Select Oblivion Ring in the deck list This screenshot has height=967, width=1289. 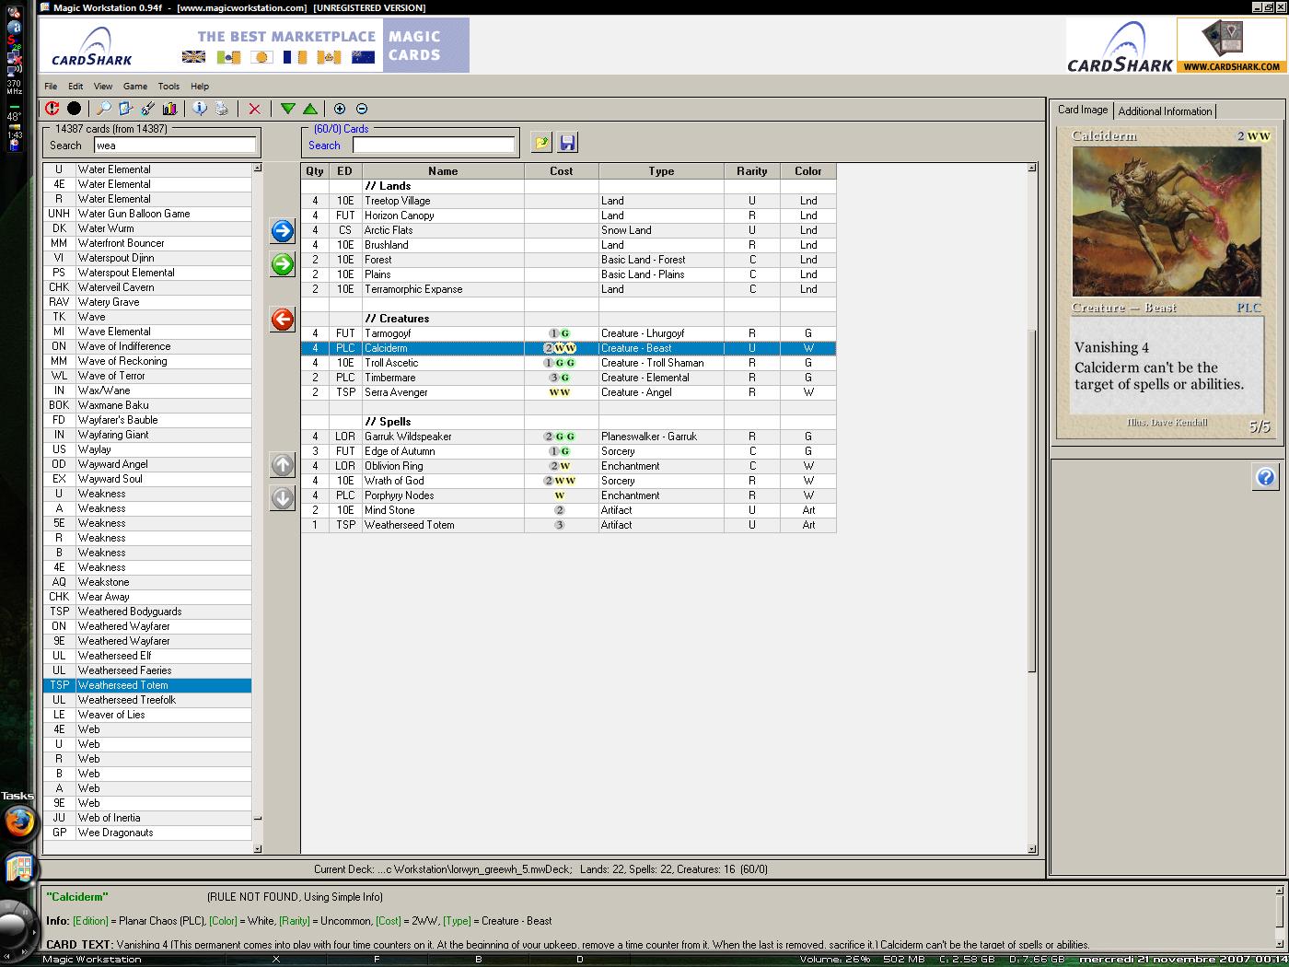(568, 466)
